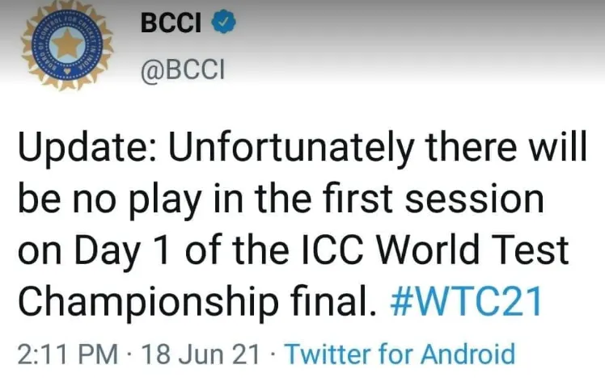Click the small heart in the BCCI emblem
605x390 pixels.
(x=67, y=71)
